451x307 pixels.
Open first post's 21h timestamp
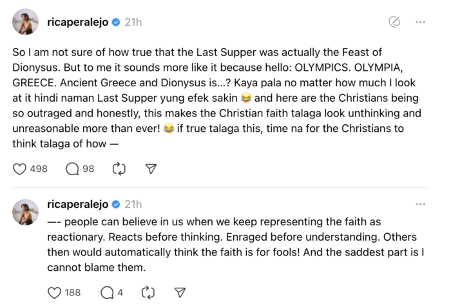(133, 22)
